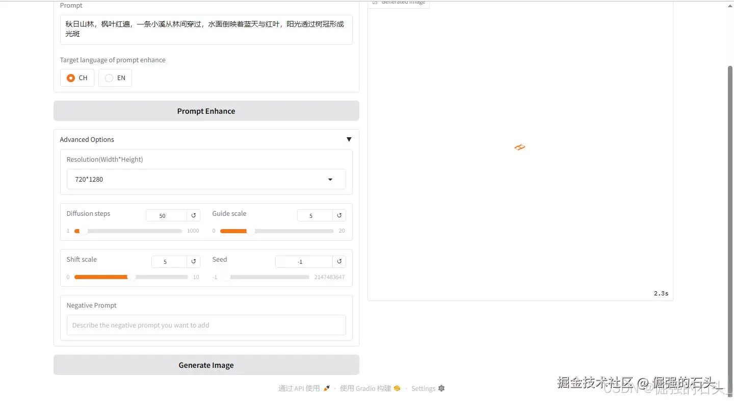Open the Resolution dropdown showing 720*1280
Viewport: 734px width, 401px height.
[x=206, y=179]
